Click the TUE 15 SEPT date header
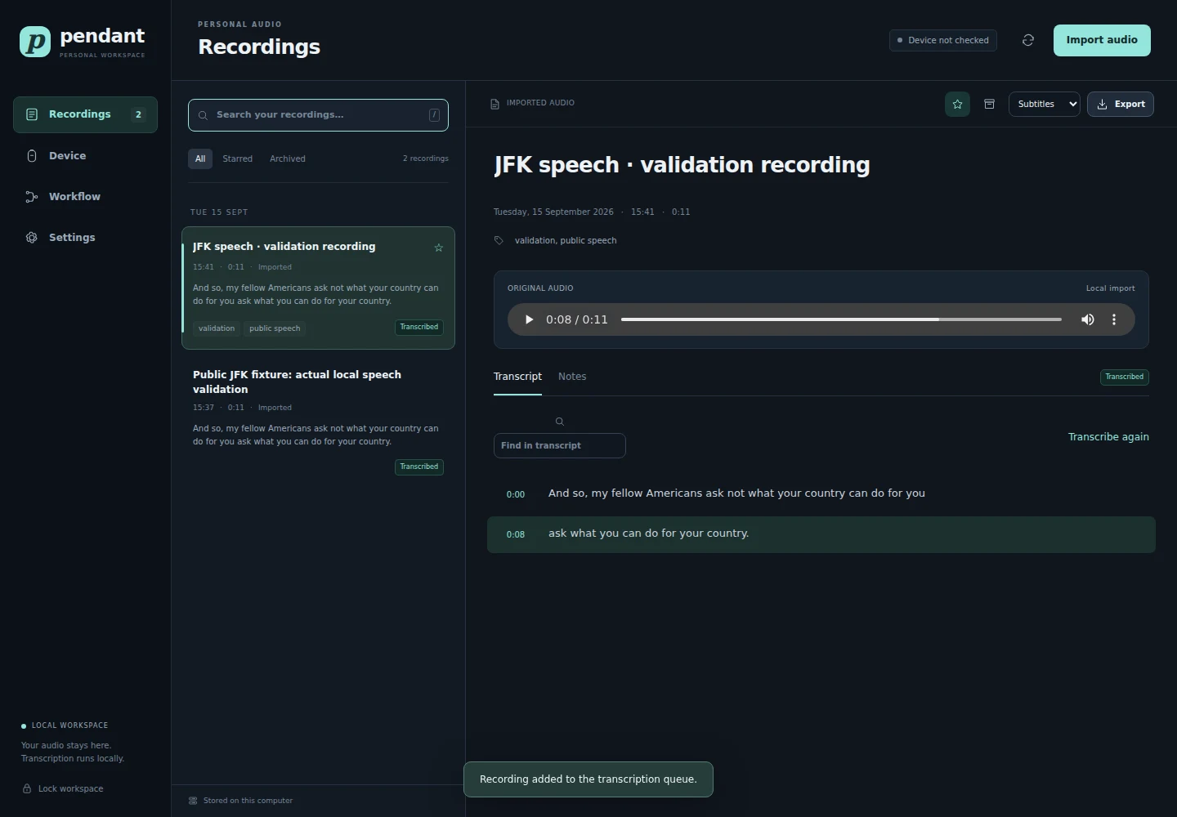This screenshot has height=817, width=1177. pyautogui.click(x=219, y=212)
